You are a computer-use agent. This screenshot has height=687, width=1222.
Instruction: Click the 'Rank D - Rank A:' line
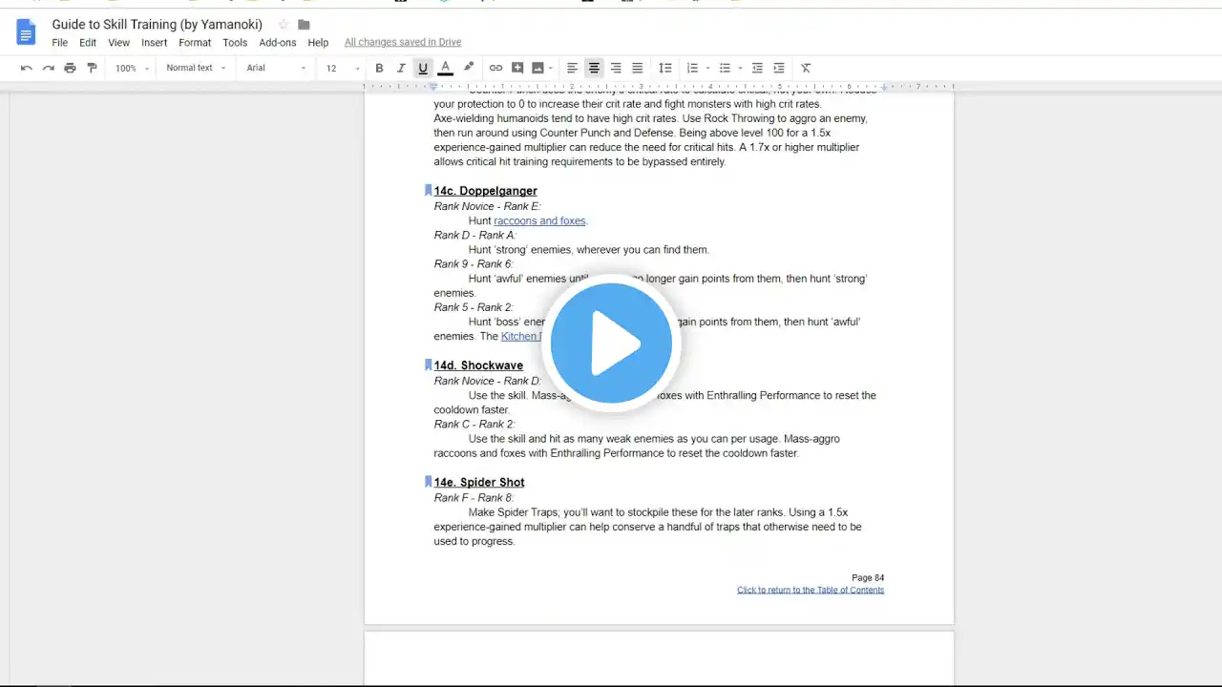[x=474, y=236]
